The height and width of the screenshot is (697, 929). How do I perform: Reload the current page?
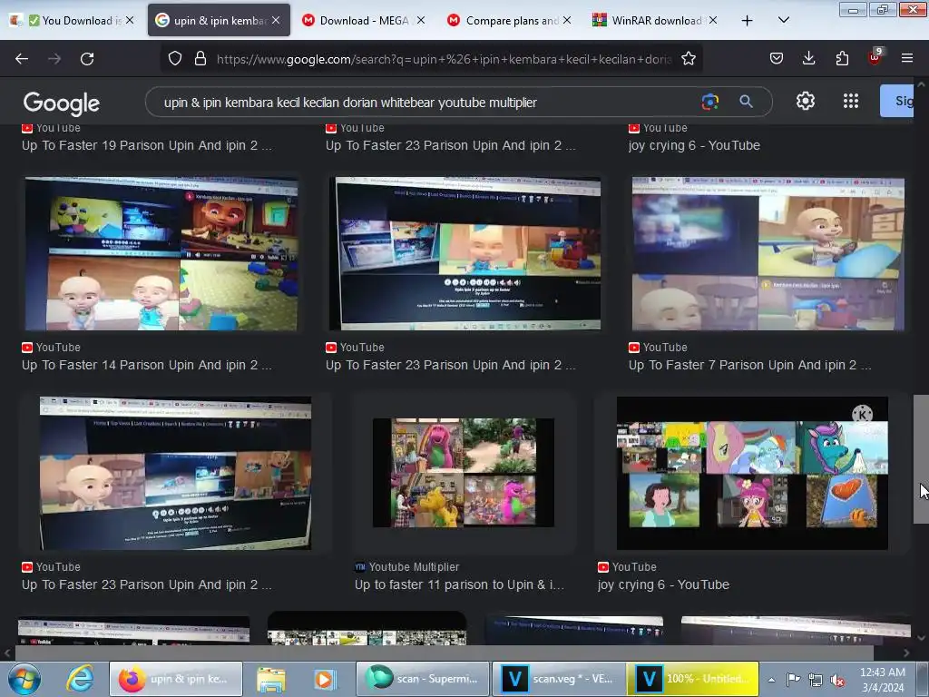point(87,59)
